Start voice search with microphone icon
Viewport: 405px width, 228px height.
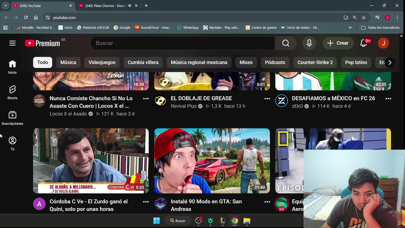(309, 43)
